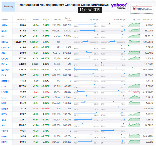Open the DVLY ticker link
This screenshot has height=146, width=156.
[x=4, y=64]
